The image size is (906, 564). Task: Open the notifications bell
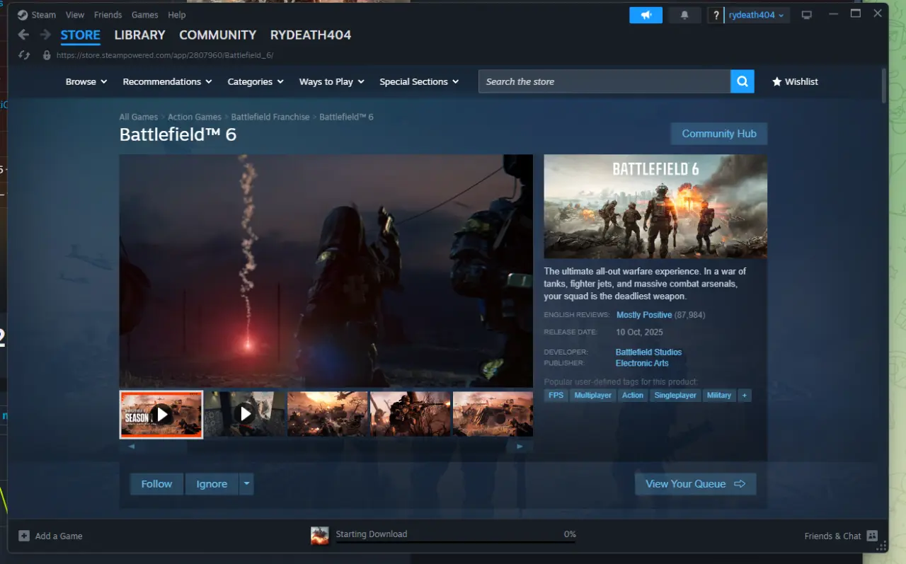click(684, 15)
